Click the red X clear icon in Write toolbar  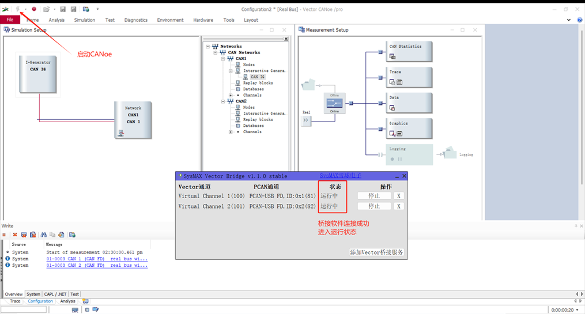tap(15, 234)
